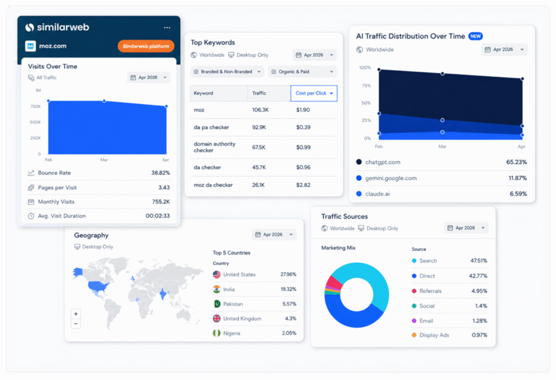Click Worldwide globe icon in Traffic Sources
The image size is (556, 380).
tap(325, 229)
